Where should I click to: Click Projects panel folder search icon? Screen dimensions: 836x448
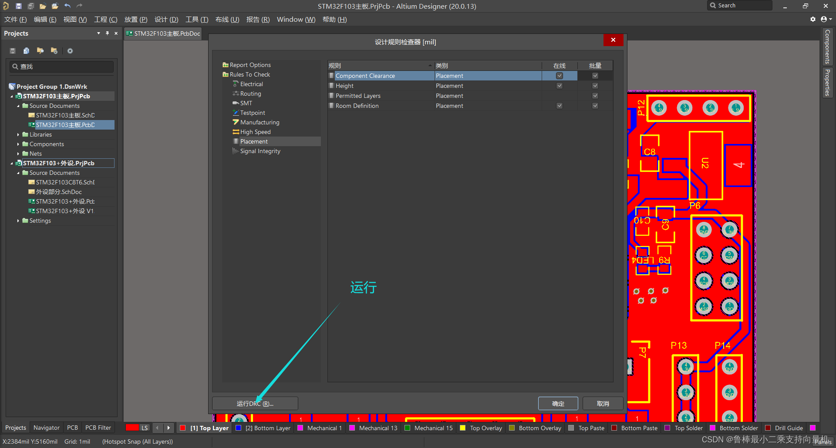40,51
